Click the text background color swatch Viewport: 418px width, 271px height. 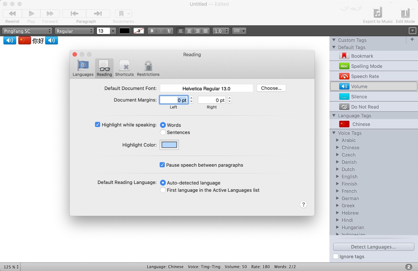[x=139, y=31]
